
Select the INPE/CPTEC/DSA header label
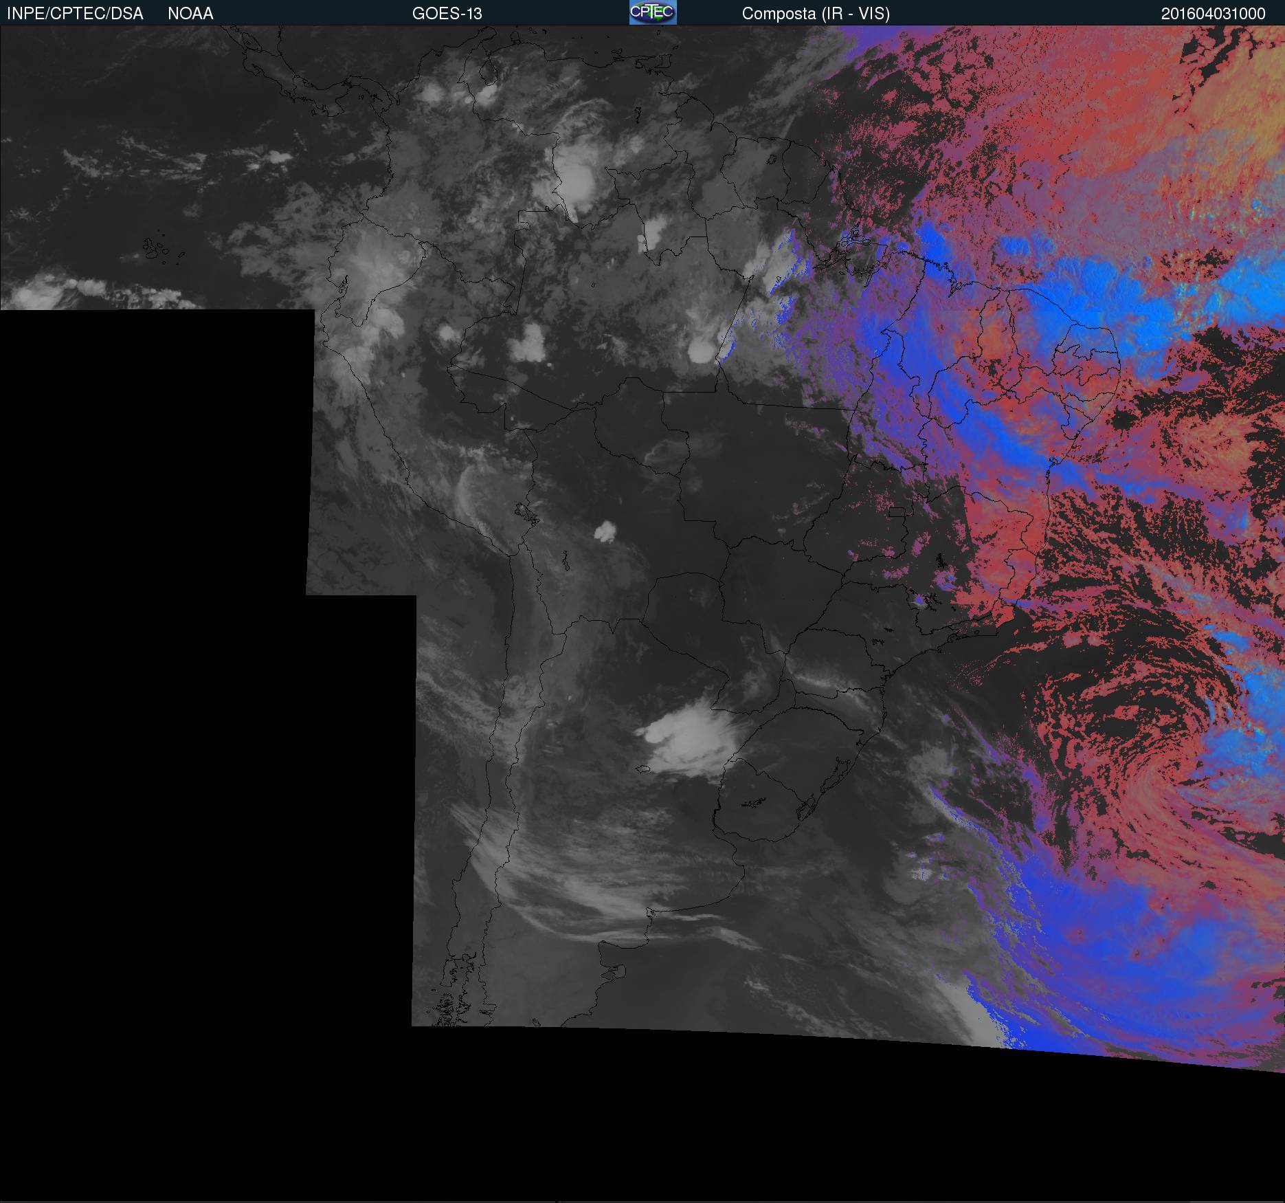click(75, 14)
